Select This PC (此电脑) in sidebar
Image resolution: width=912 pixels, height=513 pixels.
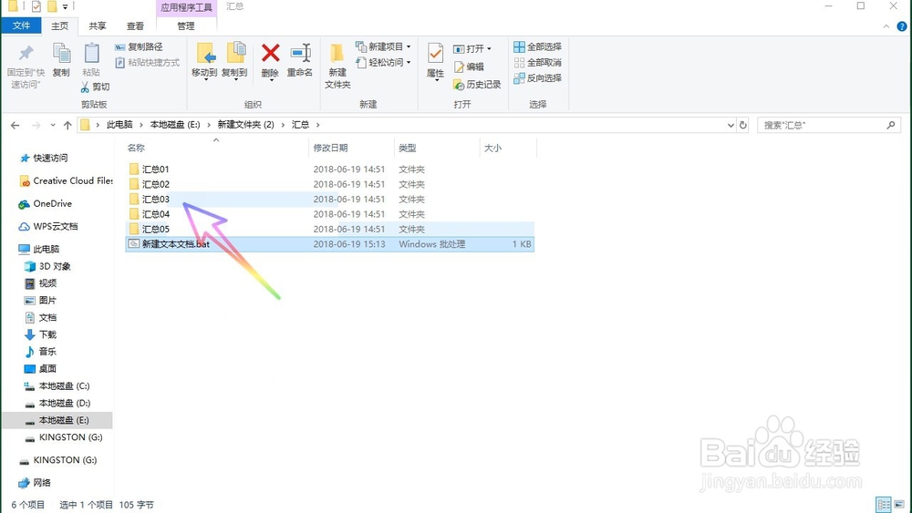[39, 250]
